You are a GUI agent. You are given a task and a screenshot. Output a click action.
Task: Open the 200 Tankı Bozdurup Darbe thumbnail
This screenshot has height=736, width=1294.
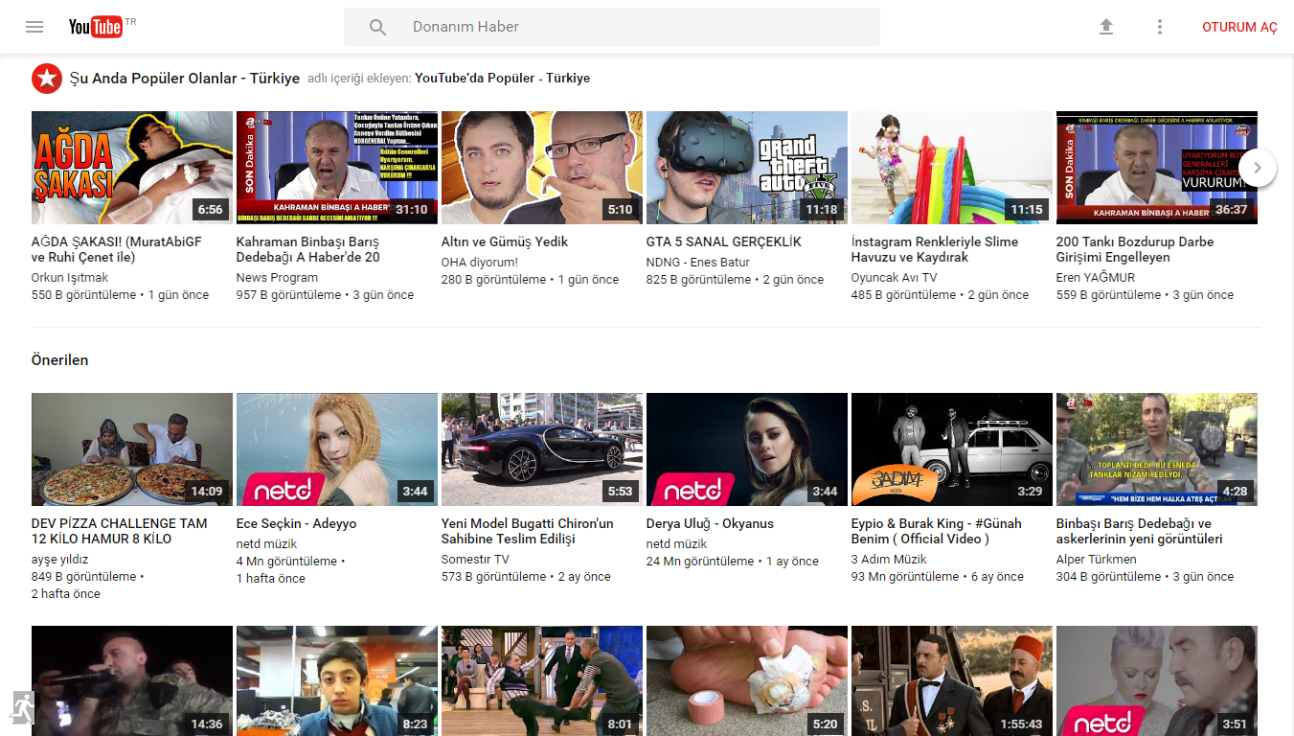point(1157,168)
